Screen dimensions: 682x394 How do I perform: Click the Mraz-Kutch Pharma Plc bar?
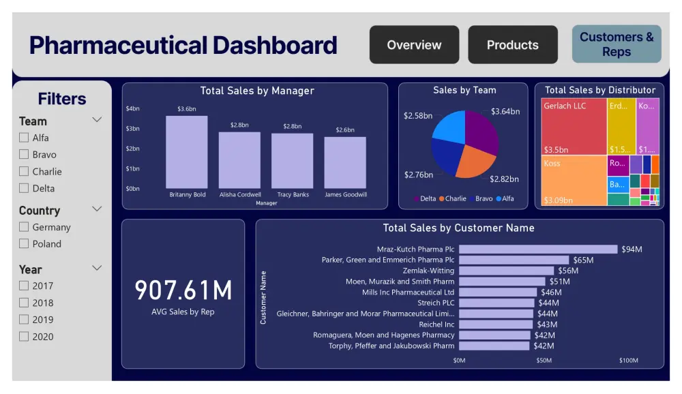(x=539, y=249)
